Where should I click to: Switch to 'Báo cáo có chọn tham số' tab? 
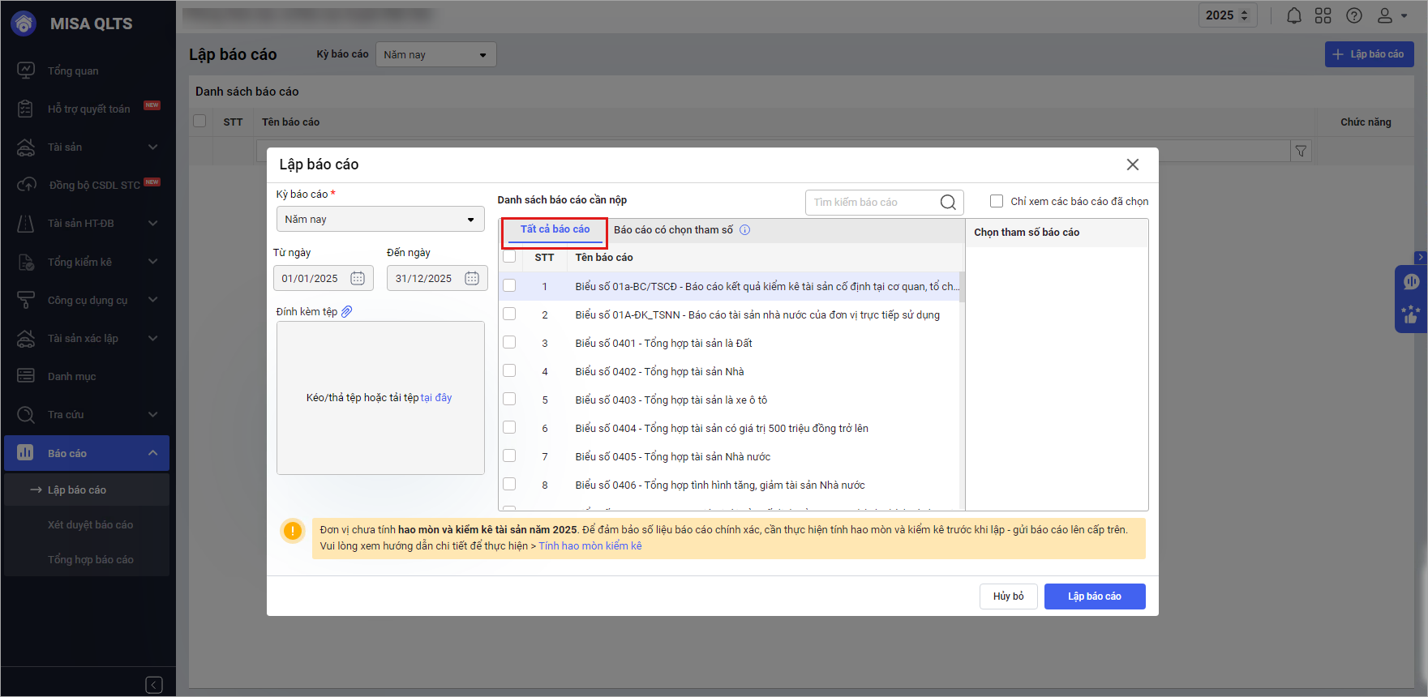pyautogui.click(x=673, y=230)
